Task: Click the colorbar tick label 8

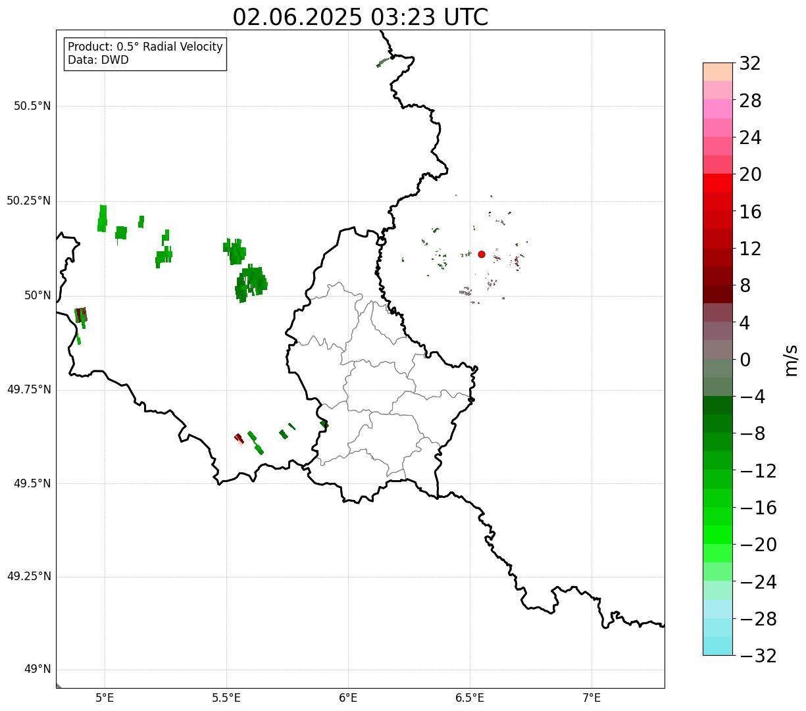Action: (745, 286)
